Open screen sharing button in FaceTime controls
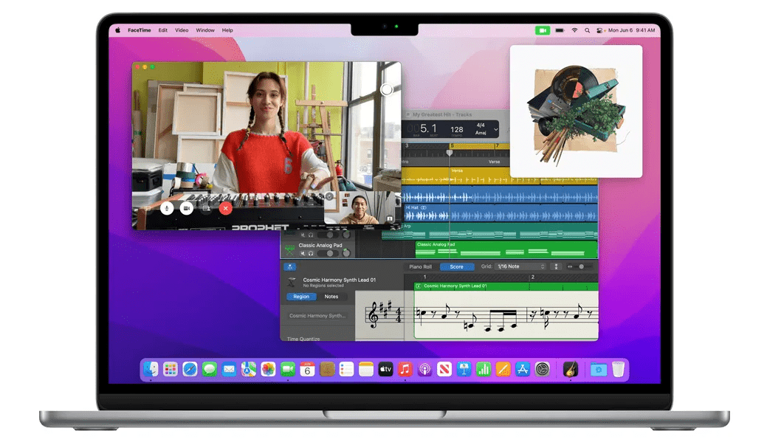The image size is (767, 445). pos(206,208)
